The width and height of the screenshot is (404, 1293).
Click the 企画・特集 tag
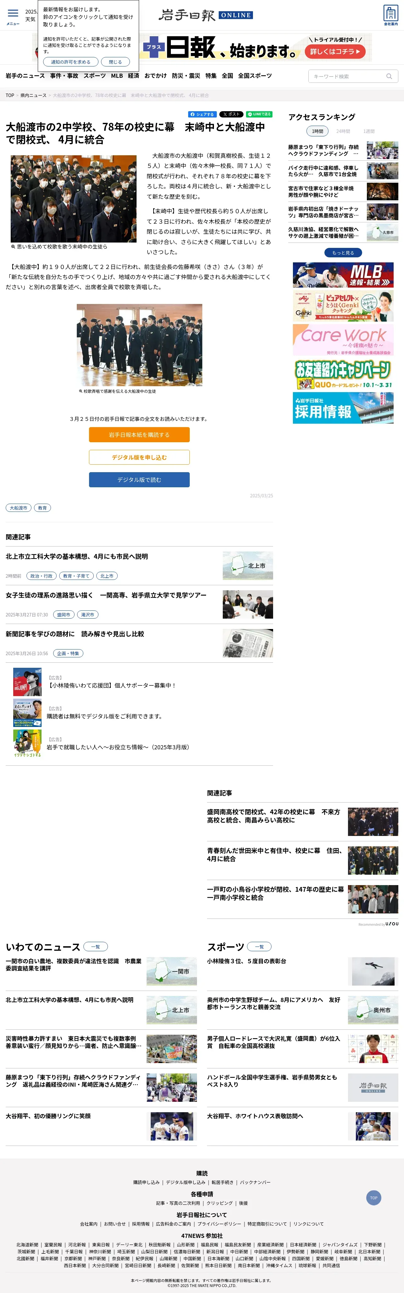click(x=68, y=654)
